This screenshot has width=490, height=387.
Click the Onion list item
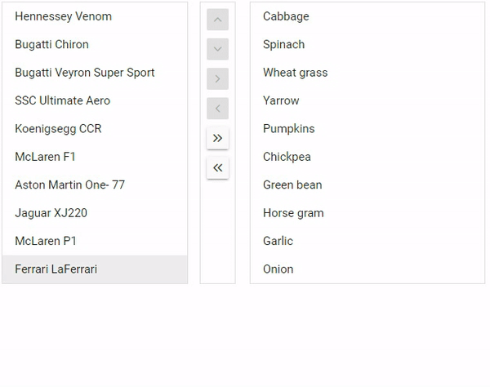click(278, 269)
